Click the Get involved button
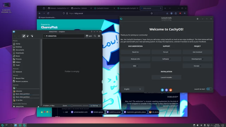This screenshot has height=127, width=226. point(197,52)
